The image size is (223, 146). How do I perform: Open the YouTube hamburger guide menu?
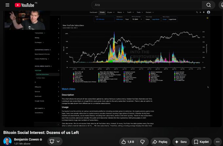pyautogui.click(x=8, y=5)
